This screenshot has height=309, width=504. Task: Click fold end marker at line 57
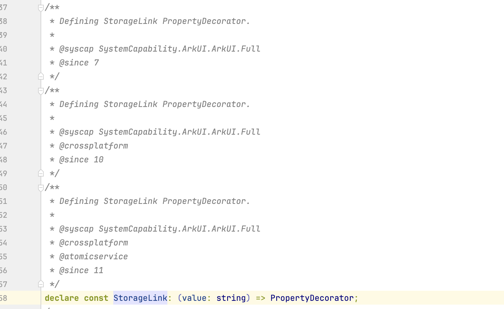(41, 284)
